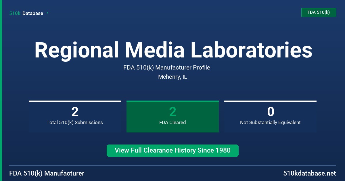Open the FDA Cleared stat card
The image size is (345, 181).
(172, 116)
